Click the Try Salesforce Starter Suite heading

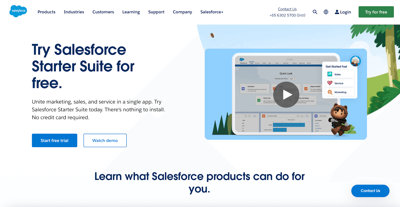tap(83, 66)
